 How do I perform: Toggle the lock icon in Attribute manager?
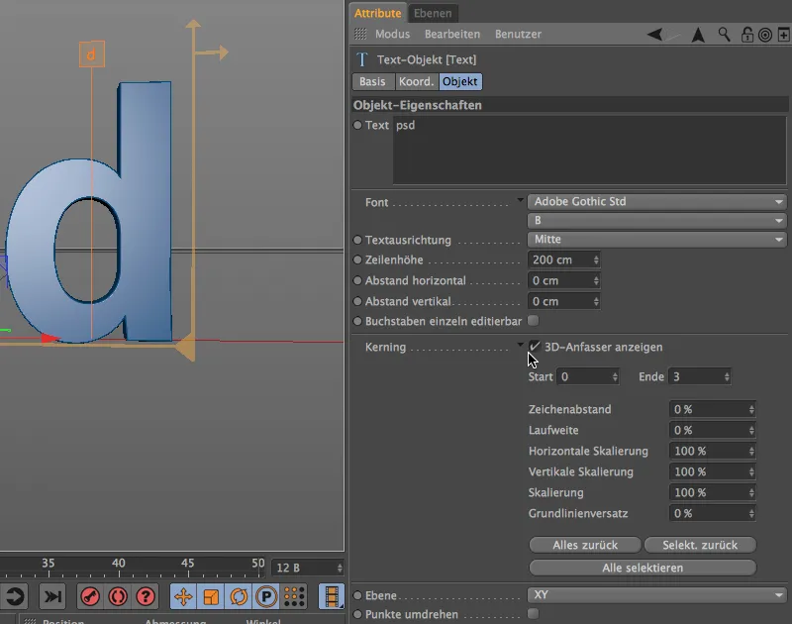pyautogui.click(x=747, y=35)
